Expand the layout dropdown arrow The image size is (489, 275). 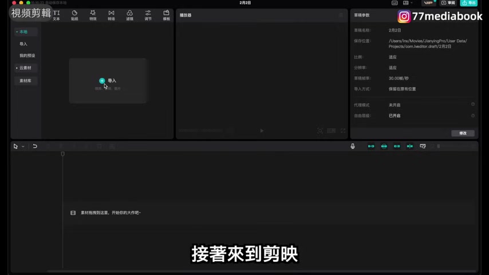(x=412, y=3)
